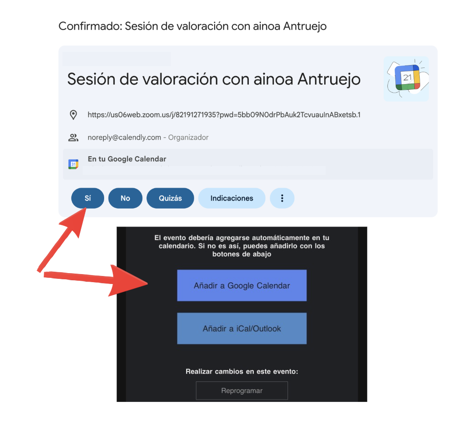
Task: Click the Reprogramar button
Action: 242,390
